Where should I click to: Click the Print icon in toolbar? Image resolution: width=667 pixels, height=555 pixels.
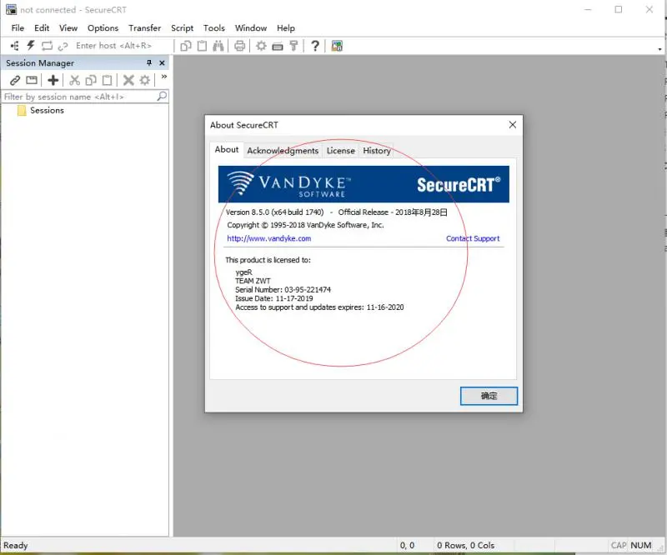click(x=239, y=46)
